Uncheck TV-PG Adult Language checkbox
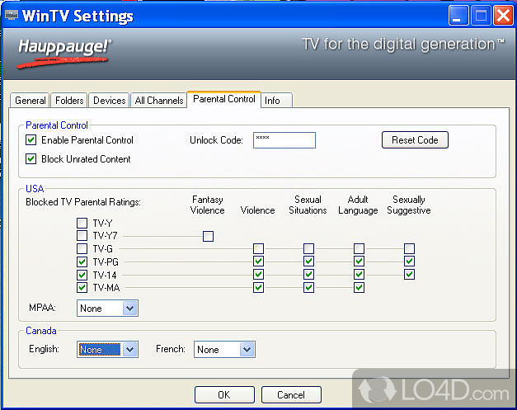 pos(359,262)
